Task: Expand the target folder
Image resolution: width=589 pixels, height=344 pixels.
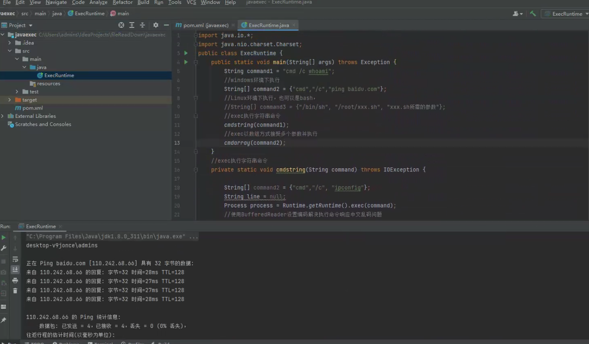Action: (10, 100)
